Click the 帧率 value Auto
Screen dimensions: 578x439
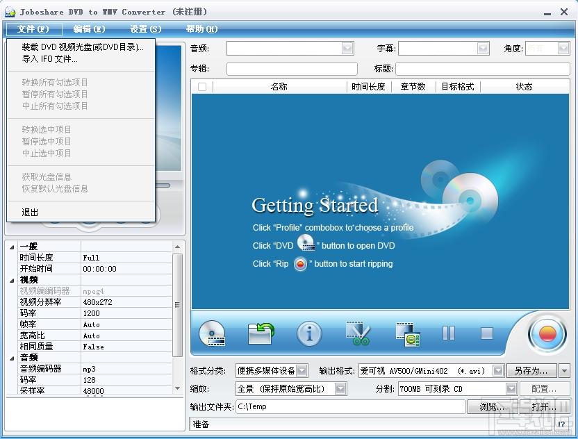[x=126, y=324]
